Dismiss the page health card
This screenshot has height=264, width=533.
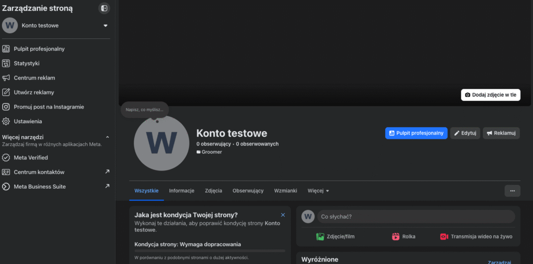click(283, 215)
